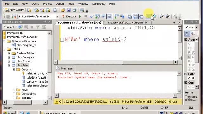Print the document with the printer icon
The image size is (203, 114).
click(75, 10)
